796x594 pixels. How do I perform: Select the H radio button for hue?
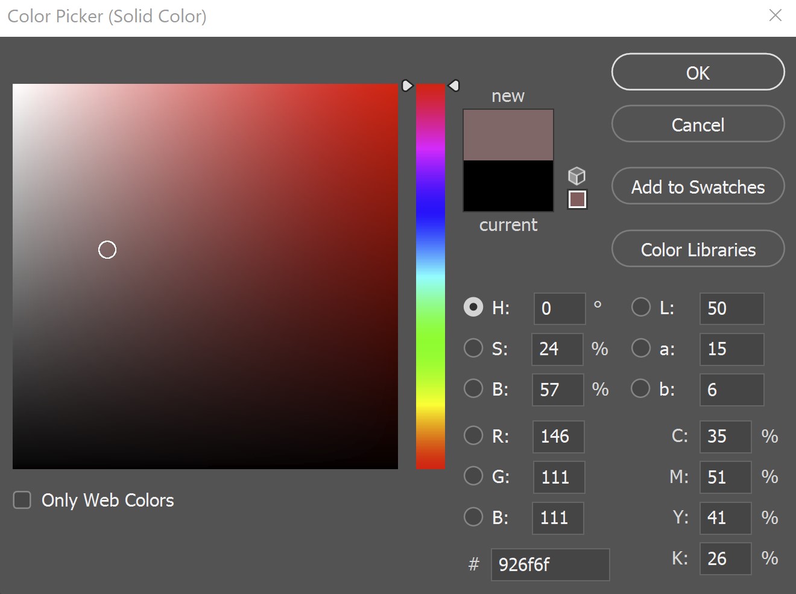tap(473, 307)
